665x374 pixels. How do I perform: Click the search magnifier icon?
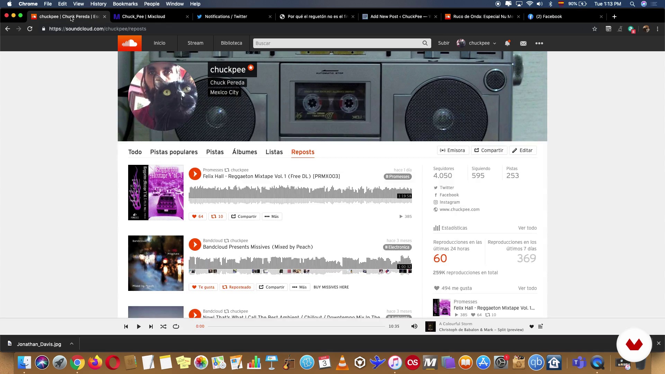pyautogui.click(x=425, y=43)
